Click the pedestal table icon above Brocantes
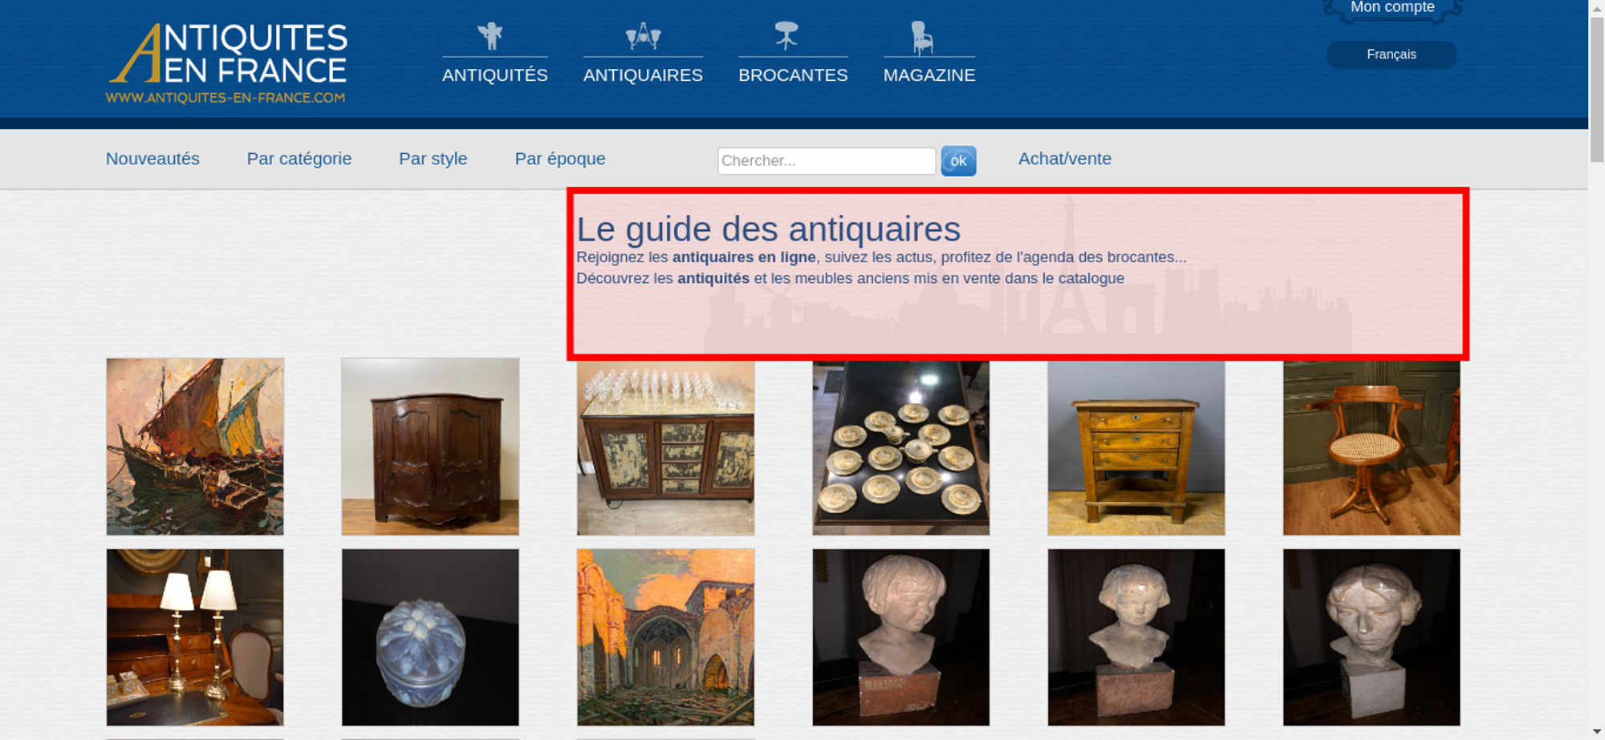Screen dimensions: 1605x740 786,36
